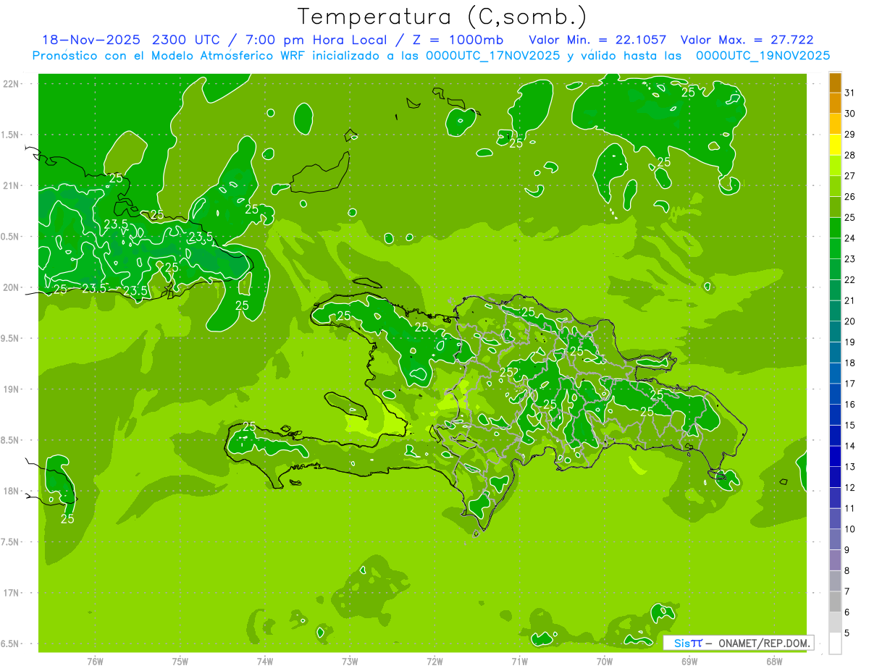Click the "Temperatura (C,somb.)" chart title
This screenshot has height=671, width=869.
(442, 17)
